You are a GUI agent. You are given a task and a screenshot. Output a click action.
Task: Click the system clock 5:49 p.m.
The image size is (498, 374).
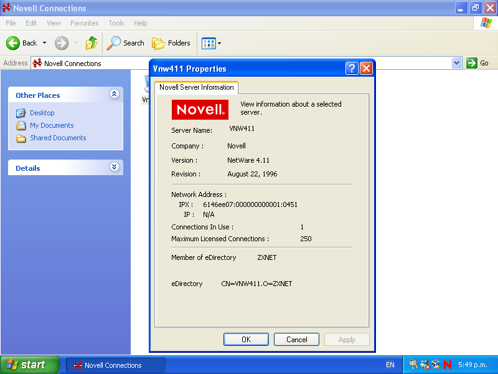coord(472,365)
